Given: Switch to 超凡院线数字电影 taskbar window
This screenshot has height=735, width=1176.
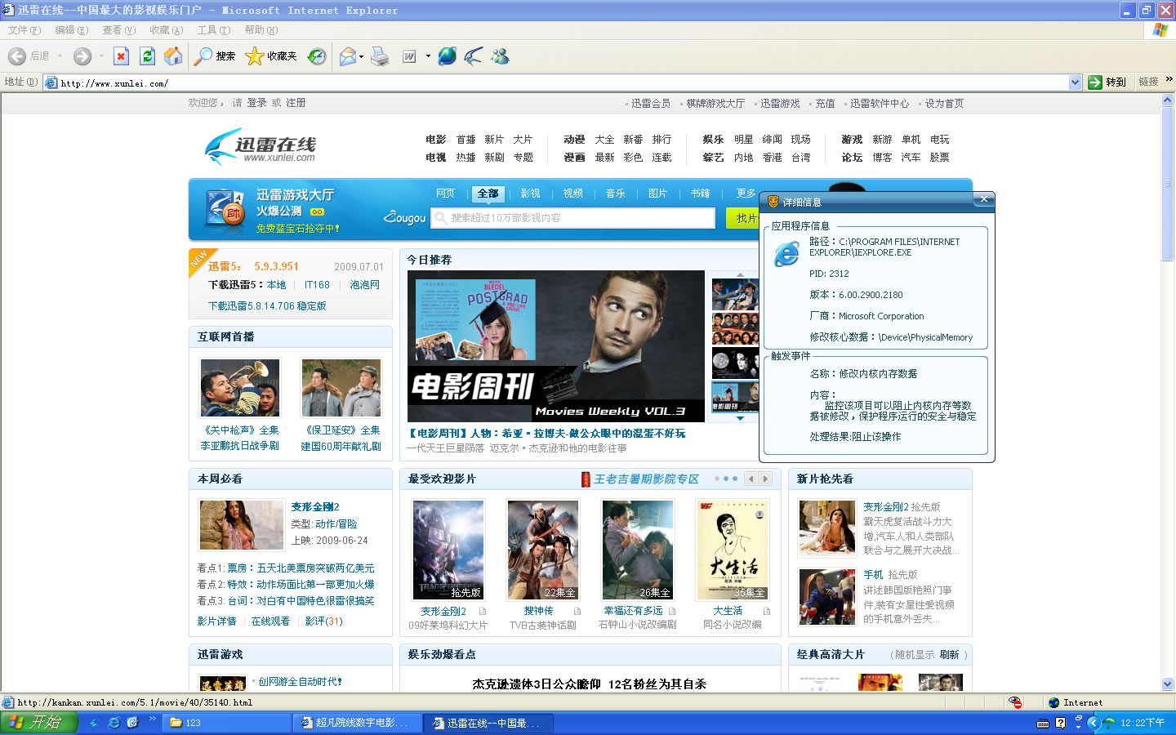Looking at the screenshot, I should click(358, 723).
